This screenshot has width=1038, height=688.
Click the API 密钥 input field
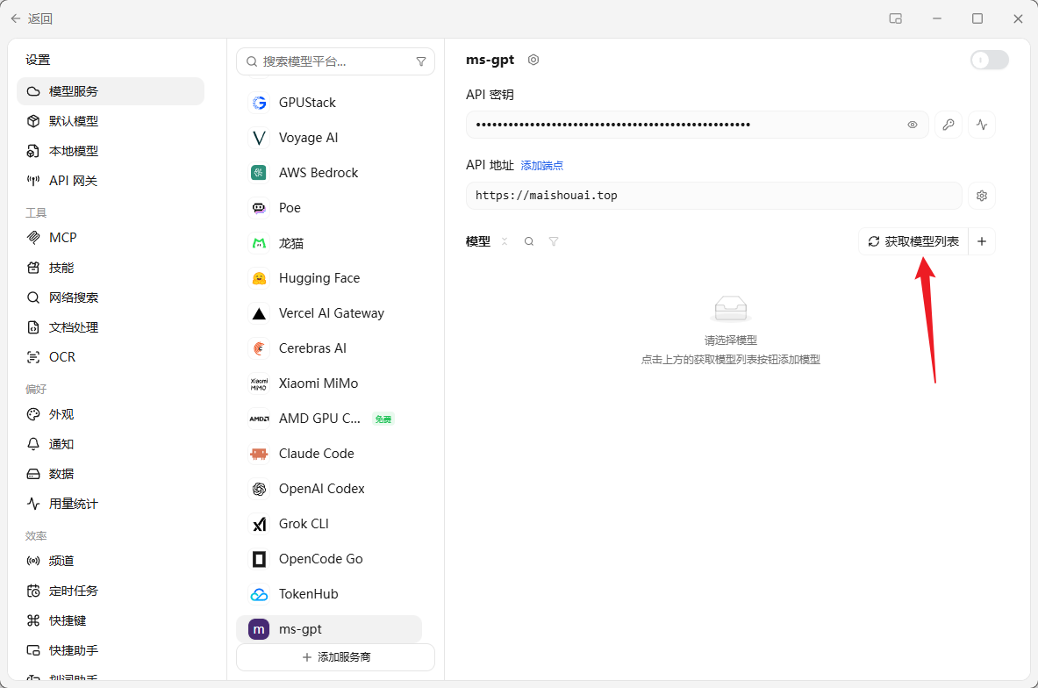697,125
